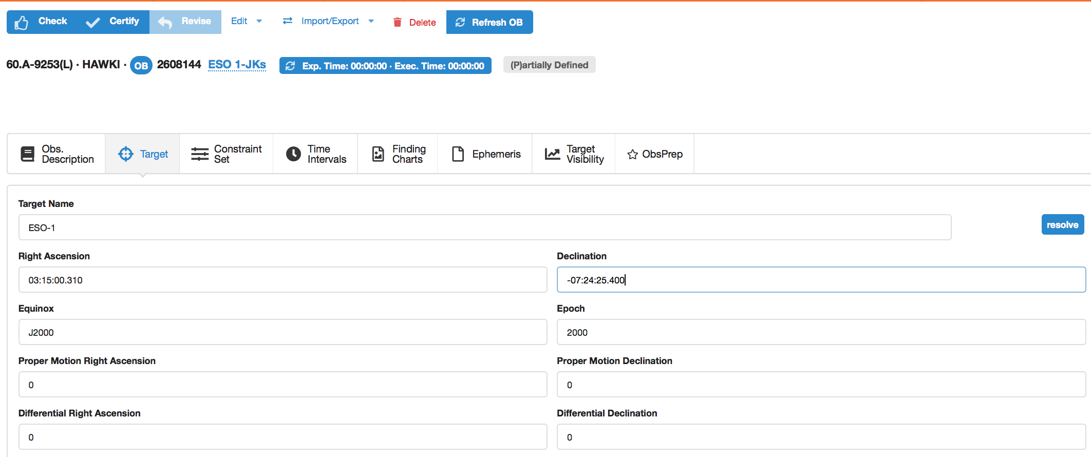This screenshot has height=457, width=1091.
Task: Expand the Import/Export dropdown
Action: click(x=328, y=21)
